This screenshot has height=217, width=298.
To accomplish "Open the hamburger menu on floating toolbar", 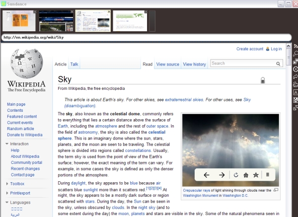I will 268,174.
